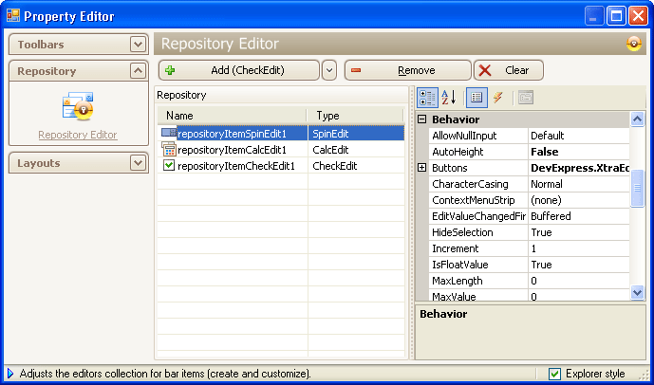
Task: Close the Property Editor window
Action: pyautogui.click(x=638, y=16)
